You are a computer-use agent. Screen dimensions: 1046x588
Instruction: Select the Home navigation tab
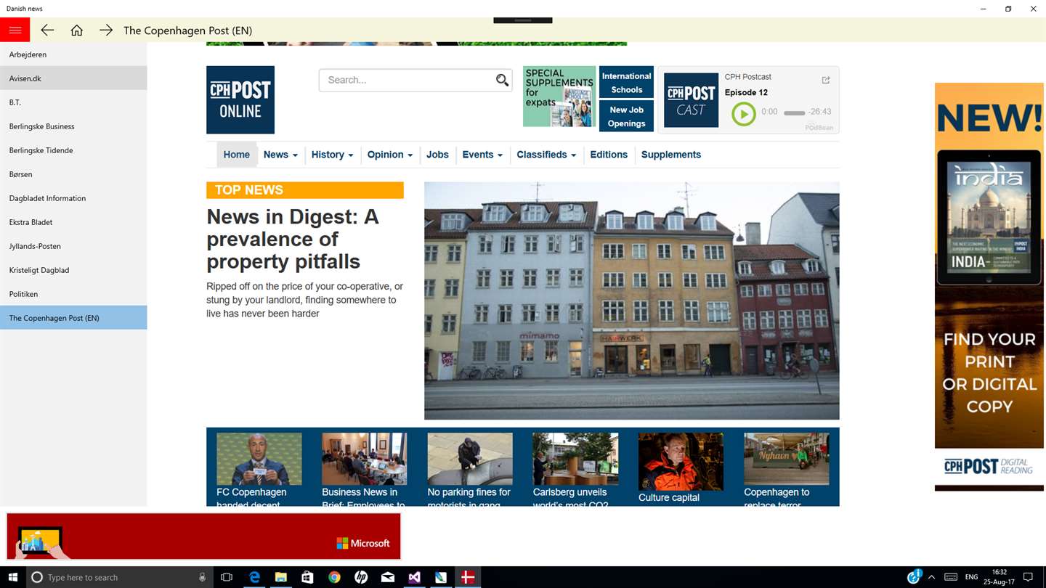click(237, 155)
